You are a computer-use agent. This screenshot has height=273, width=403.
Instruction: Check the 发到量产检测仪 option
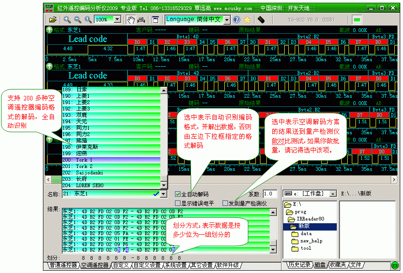click(x=225, y=203)
